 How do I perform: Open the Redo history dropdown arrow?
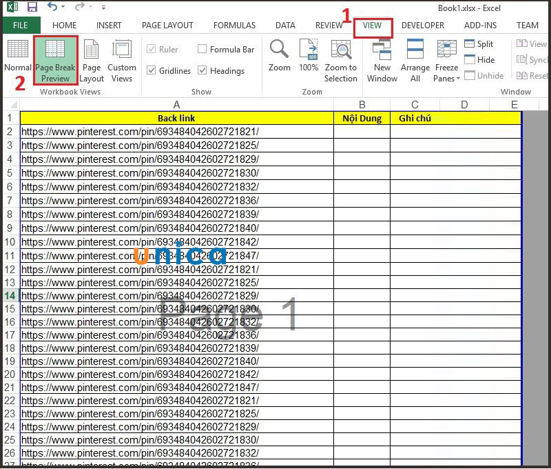coord(91,7)
